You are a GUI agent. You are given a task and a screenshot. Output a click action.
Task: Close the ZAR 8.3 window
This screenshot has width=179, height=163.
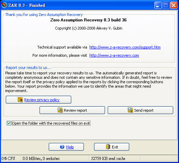[174, 5]
